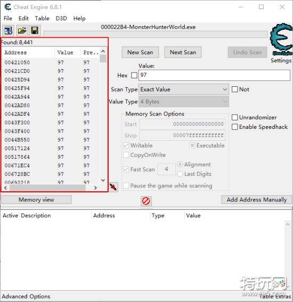Select the Last Digits radio button
The width and height of the screenshot is (293, 302).
click(180, 174)
